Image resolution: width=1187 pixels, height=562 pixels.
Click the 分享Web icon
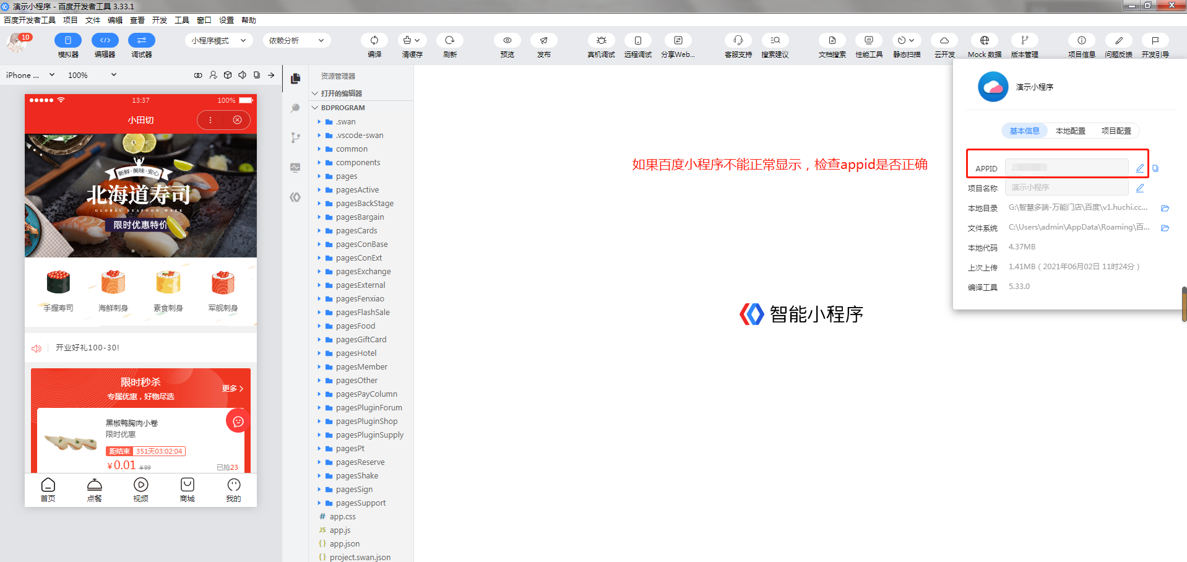pyautogui.click(x=678, y=40)
